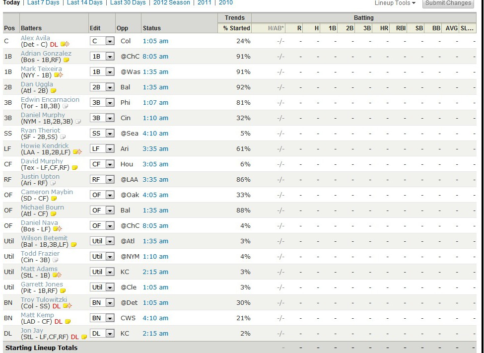Open Justin Upton's RF position dropdown
Viewport: 484px width, 353px height.
pos(102,180)
